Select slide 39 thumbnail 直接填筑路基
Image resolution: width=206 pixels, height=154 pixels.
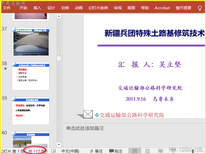pyautogui.click(x=31, y=111)
